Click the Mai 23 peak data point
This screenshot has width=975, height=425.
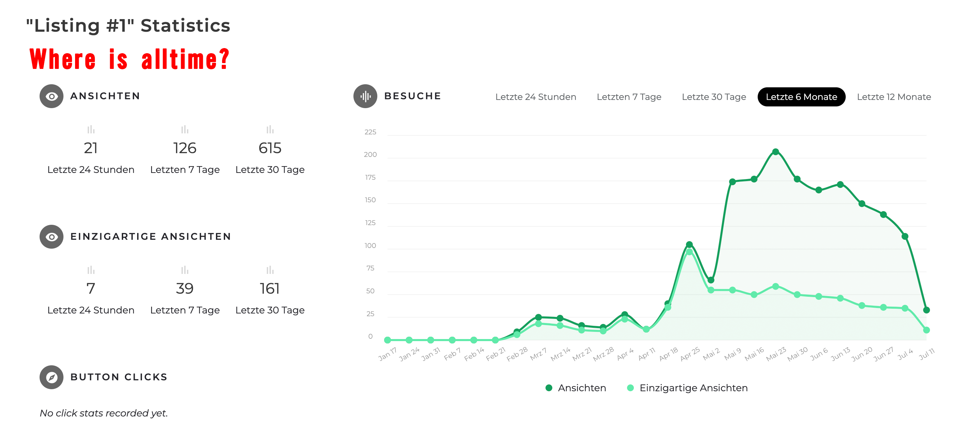click(x=775, y=152)
